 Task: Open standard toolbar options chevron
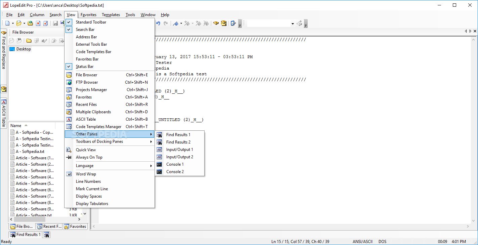pos(240,24)
